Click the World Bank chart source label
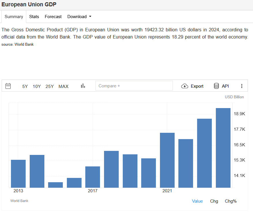 (x=19, y=201)
